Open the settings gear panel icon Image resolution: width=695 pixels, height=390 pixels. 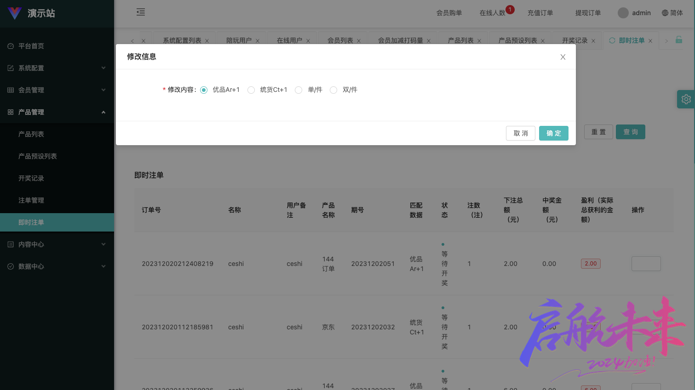click(686, 99)
